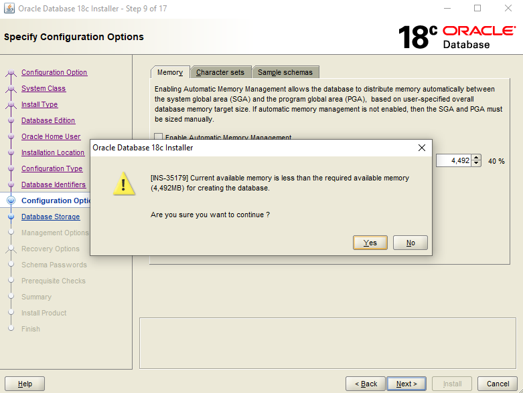Click the step bullet beside Finish

click(11, 328)
